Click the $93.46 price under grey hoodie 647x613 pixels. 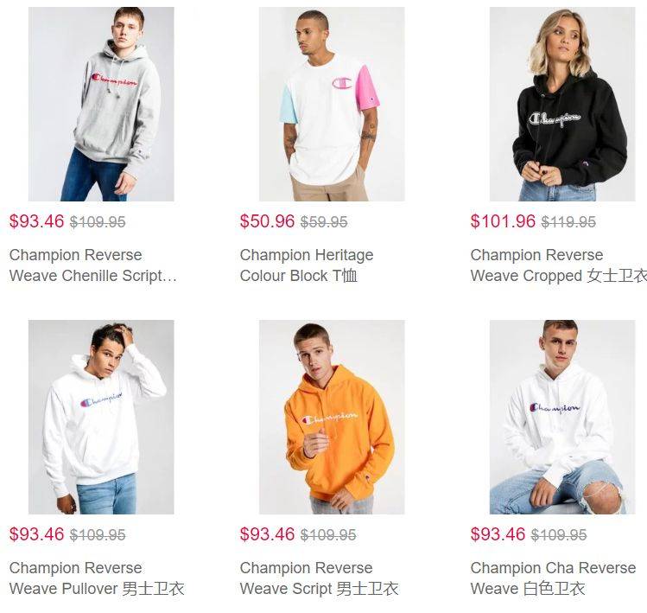click(37, 221)
